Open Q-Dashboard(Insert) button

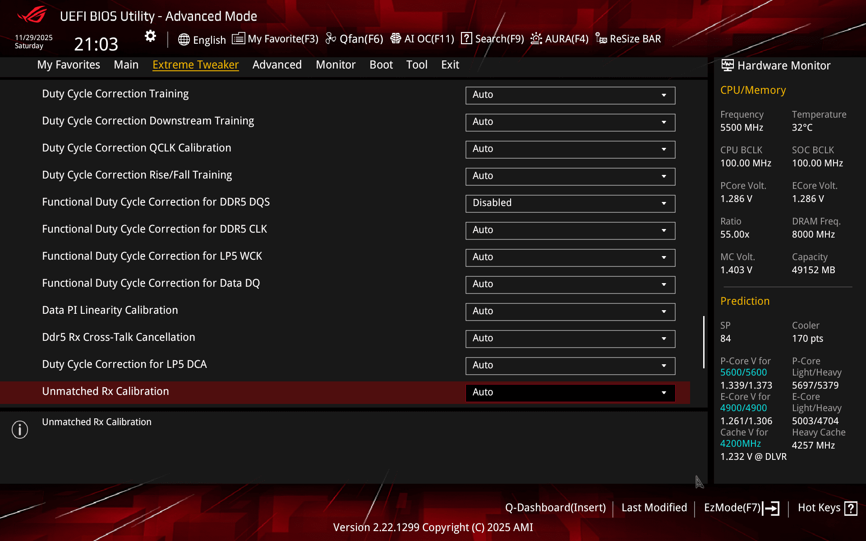(x=555, y=508)
